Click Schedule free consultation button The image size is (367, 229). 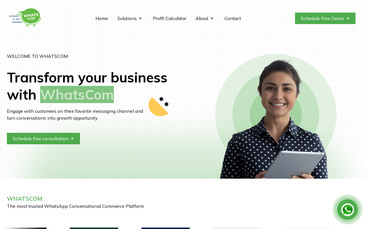[43, 139]
